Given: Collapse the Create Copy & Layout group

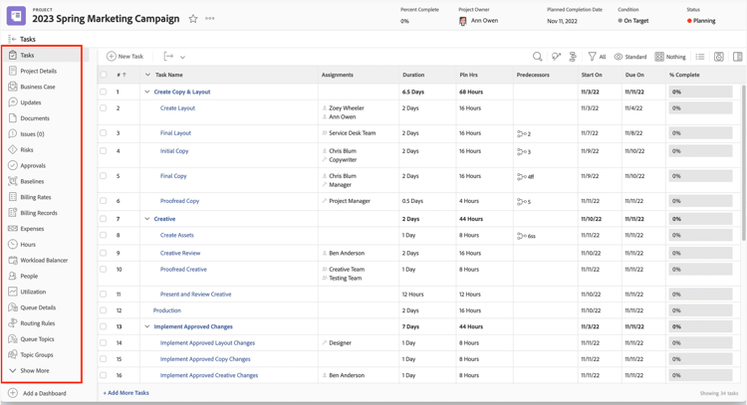Looking at the screenshot, I should click(x=147, y=92).
